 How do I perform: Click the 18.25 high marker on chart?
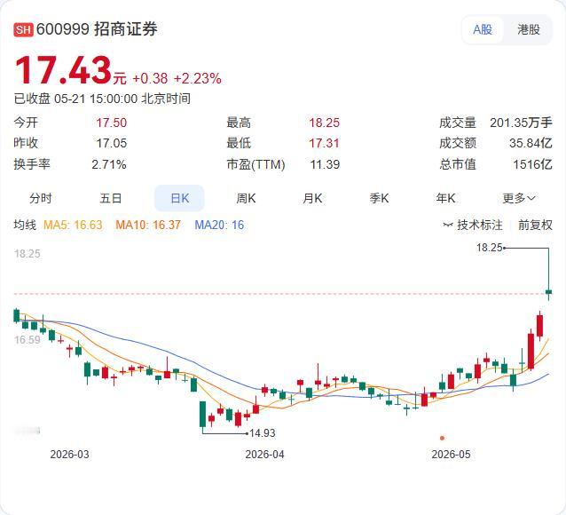pos(489,248)
